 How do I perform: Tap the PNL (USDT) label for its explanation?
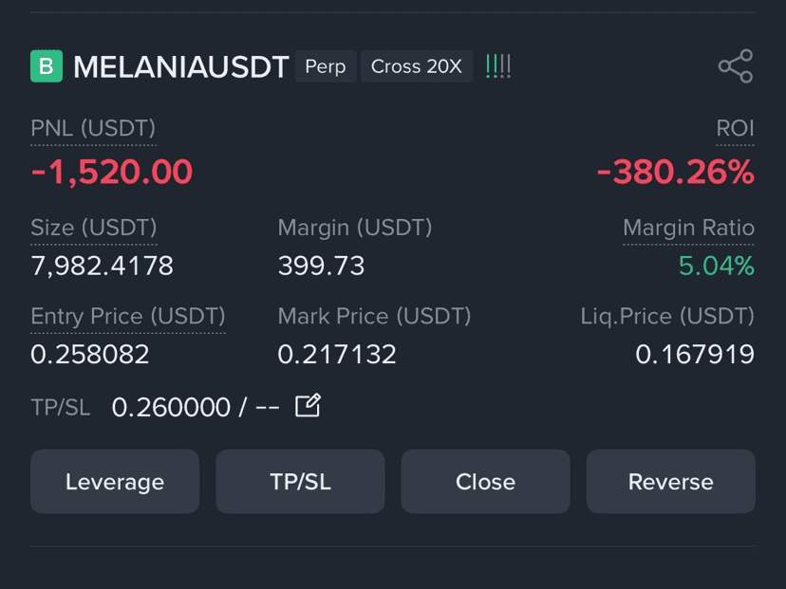[93, 128]
